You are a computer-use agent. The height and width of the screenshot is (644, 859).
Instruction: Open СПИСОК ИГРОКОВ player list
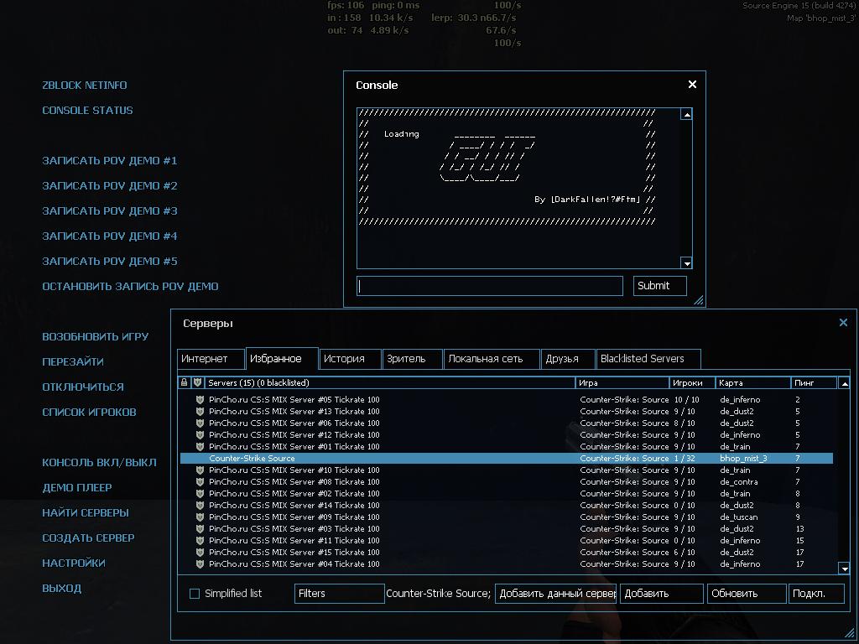pyautogui.click(x=89, y=413)
